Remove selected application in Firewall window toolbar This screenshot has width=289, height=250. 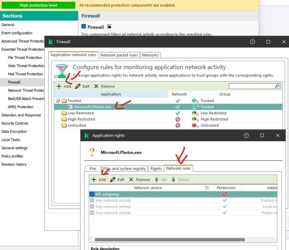(x=104, y=86)
